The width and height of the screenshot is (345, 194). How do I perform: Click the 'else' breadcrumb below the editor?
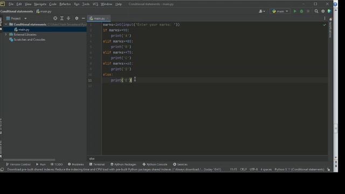click(92, 158)
